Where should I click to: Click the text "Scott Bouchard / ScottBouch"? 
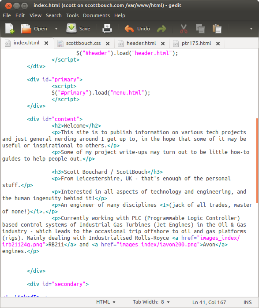[105, 172]
